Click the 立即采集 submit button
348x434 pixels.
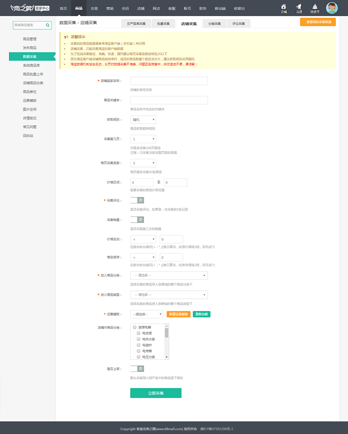[156, 393]
